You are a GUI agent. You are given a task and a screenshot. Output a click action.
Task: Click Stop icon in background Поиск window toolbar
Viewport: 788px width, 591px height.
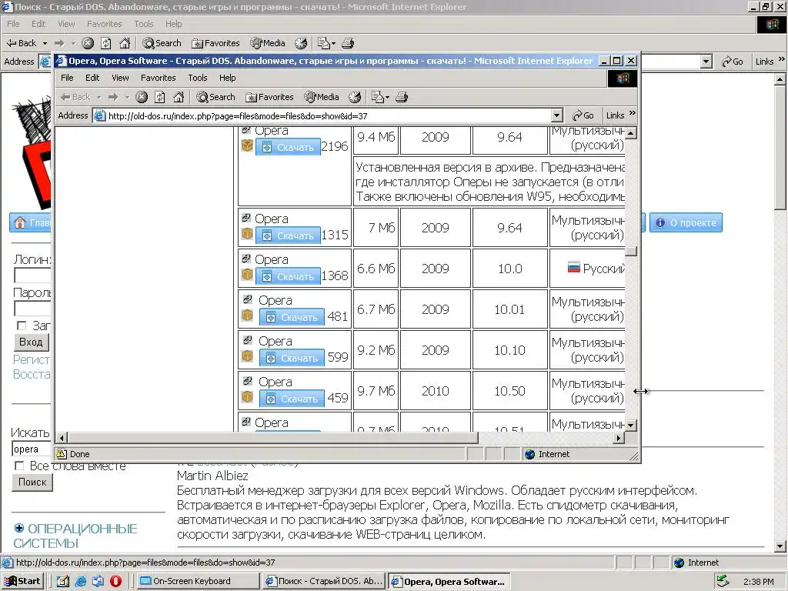coord(88,43)
